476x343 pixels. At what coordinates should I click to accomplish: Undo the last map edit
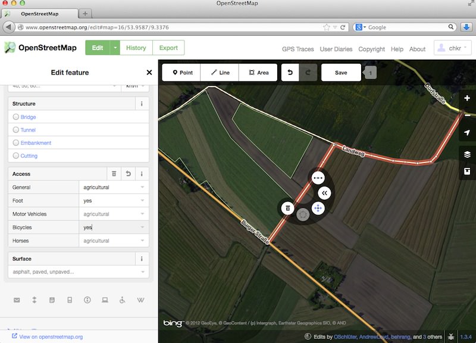tap(291, 72)
